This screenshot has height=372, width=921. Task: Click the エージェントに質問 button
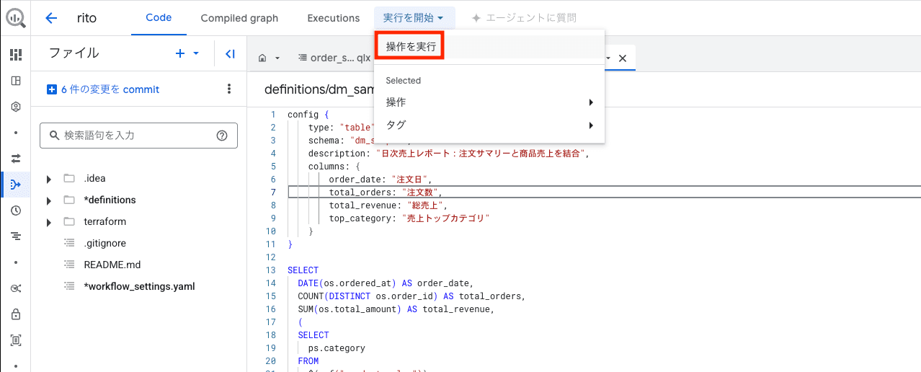click(x=524, y=18)
